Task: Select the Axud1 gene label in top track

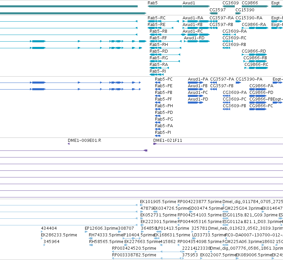Action: [189, 3]
